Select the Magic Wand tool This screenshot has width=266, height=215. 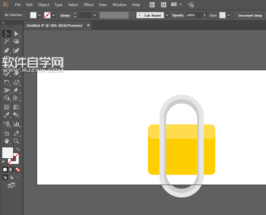7,41
